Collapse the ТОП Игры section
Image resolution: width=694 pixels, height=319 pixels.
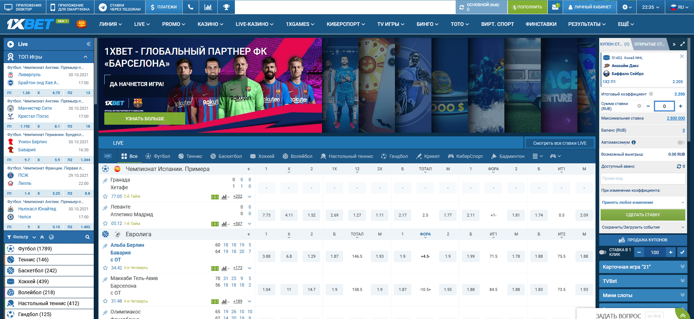click(x=85, y=57)
